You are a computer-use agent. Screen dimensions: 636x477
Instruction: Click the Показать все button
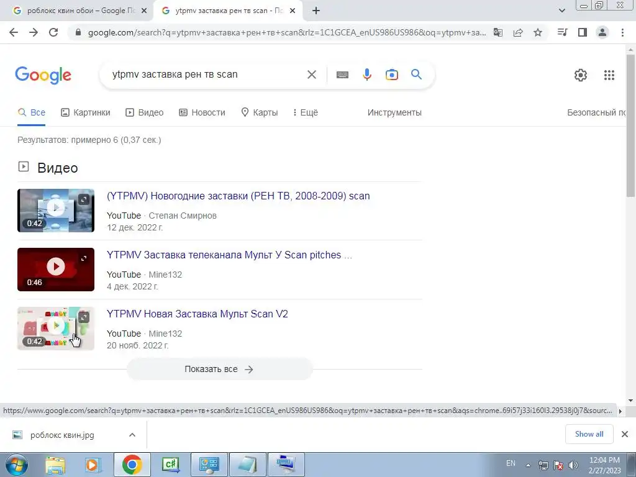point(219,369)
